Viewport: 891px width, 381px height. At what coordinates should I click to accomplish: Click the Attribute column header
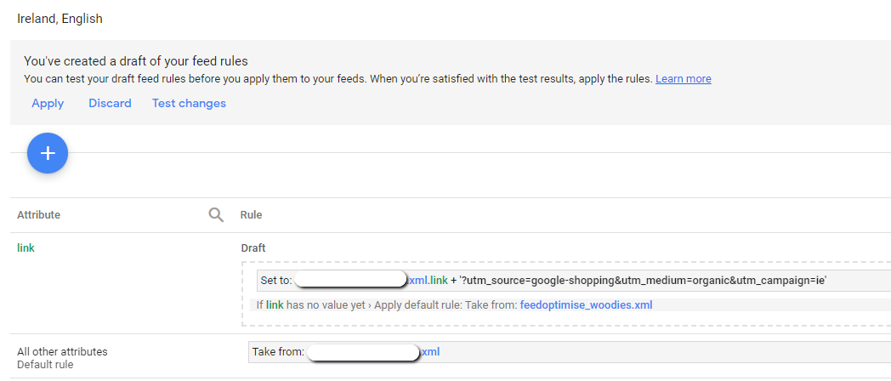[38, 215]
